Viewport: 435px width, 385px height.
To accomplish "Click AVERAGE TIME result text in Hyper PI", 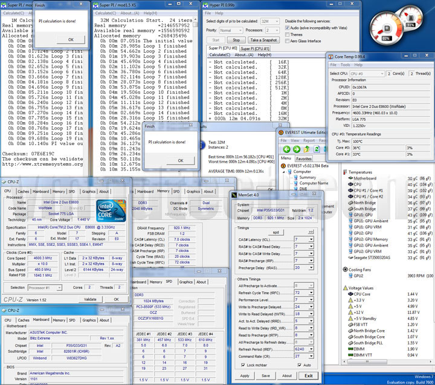I will click(236, 171).
